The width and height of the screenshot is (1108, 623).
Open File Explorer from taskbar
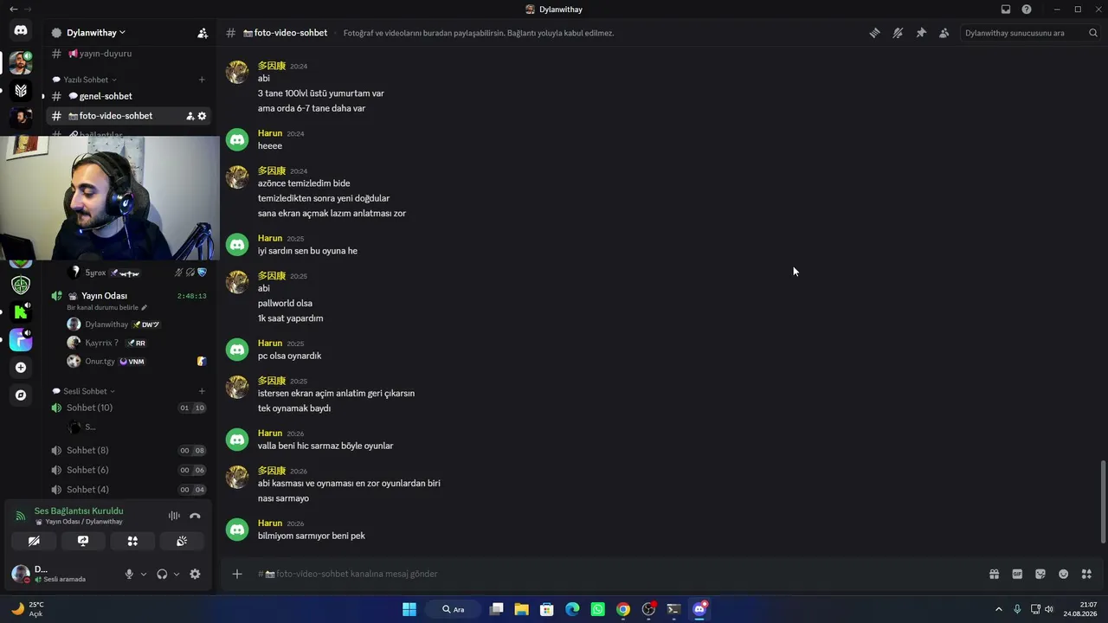pyautogui.click(x=521, y=609)
